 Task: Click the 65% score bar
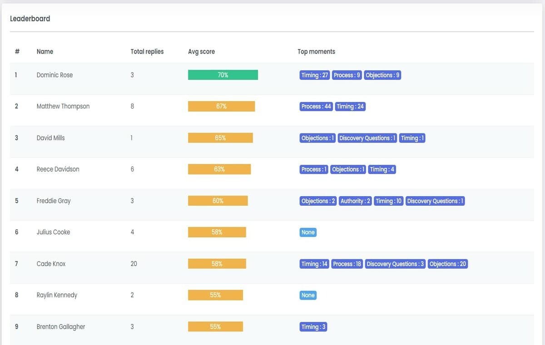(220, 138)
